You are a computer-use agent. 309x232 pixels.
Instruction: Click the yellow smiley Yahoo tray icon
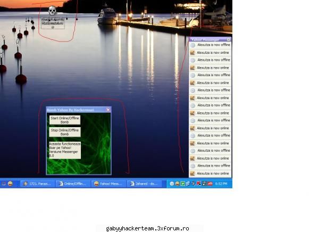pyautogui.click(x=177, y=184)
